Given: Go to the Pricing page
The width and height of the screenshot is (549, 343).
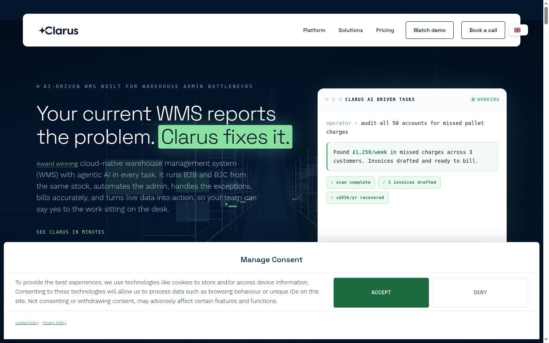Looking at the screenshot, I should [x=385, y=30].
